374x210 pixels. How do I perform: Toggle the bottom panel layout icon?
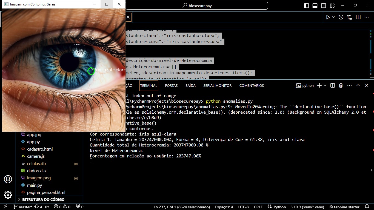[x=315, y=5]
